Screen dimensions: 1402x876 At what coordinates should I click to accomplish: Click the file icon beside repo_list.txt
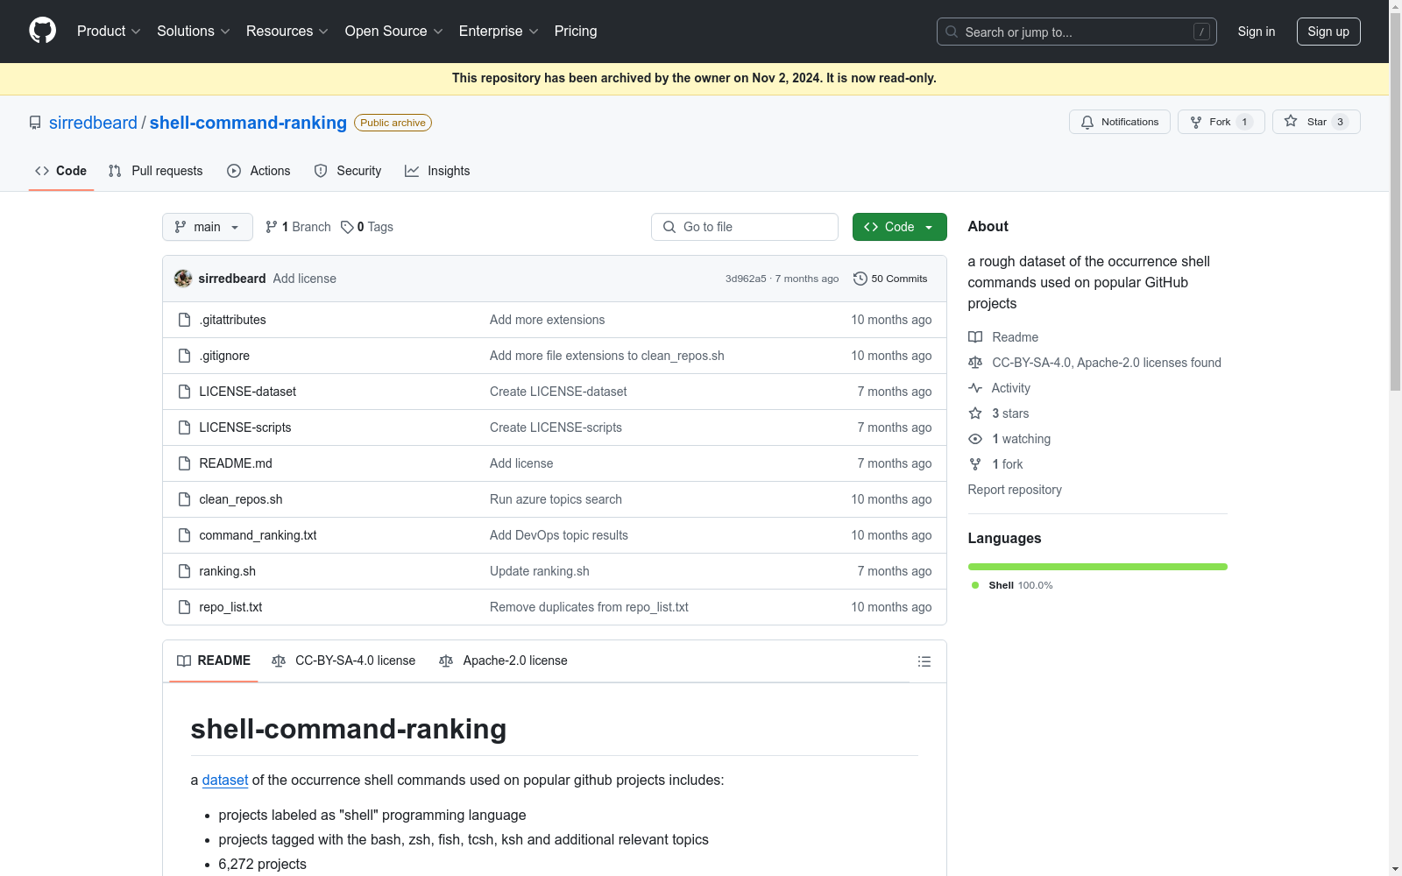[184, 607]
